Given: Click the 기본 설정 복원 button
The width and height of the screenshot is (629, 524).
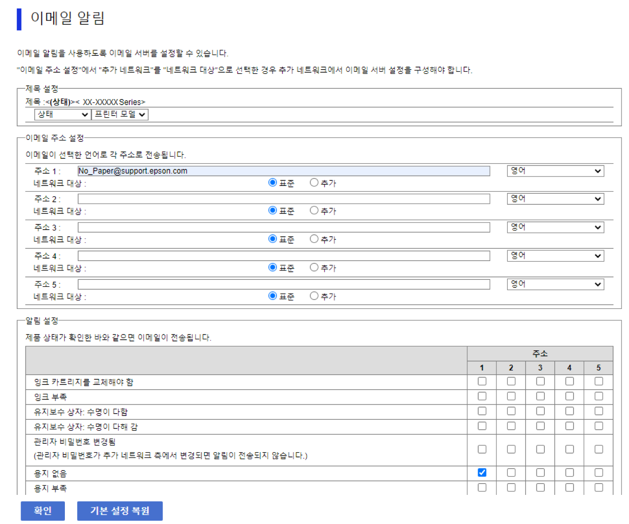Looking at the screenshot, I should click(119, 510).
